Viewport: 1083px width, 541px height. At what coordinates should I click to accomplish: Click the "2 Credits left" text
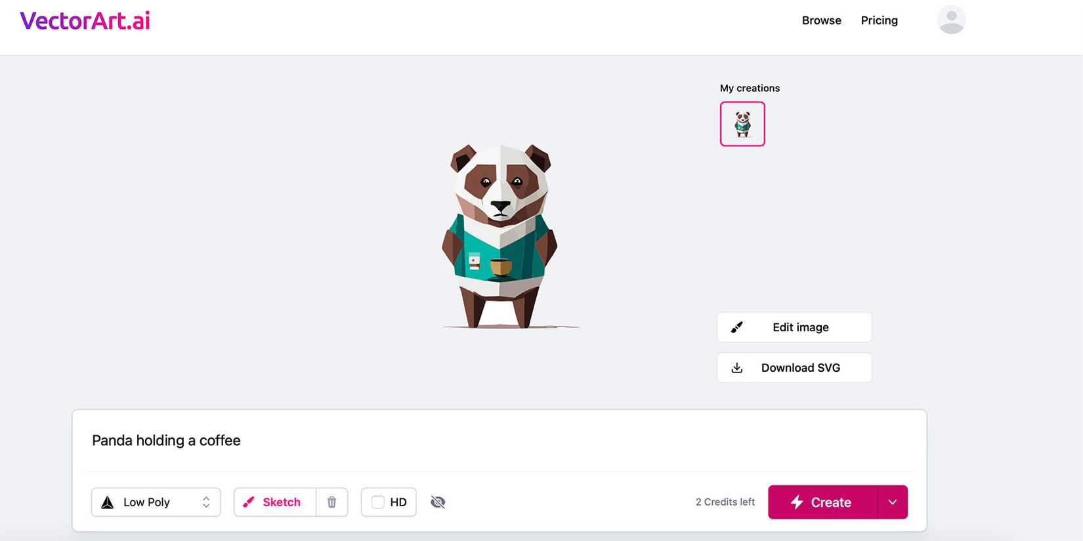[725, 502]
